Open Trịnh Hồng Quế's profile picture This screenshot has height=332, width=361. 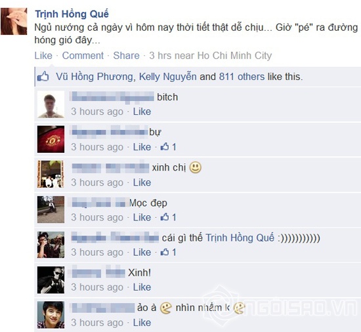click(x=14, y=21)
